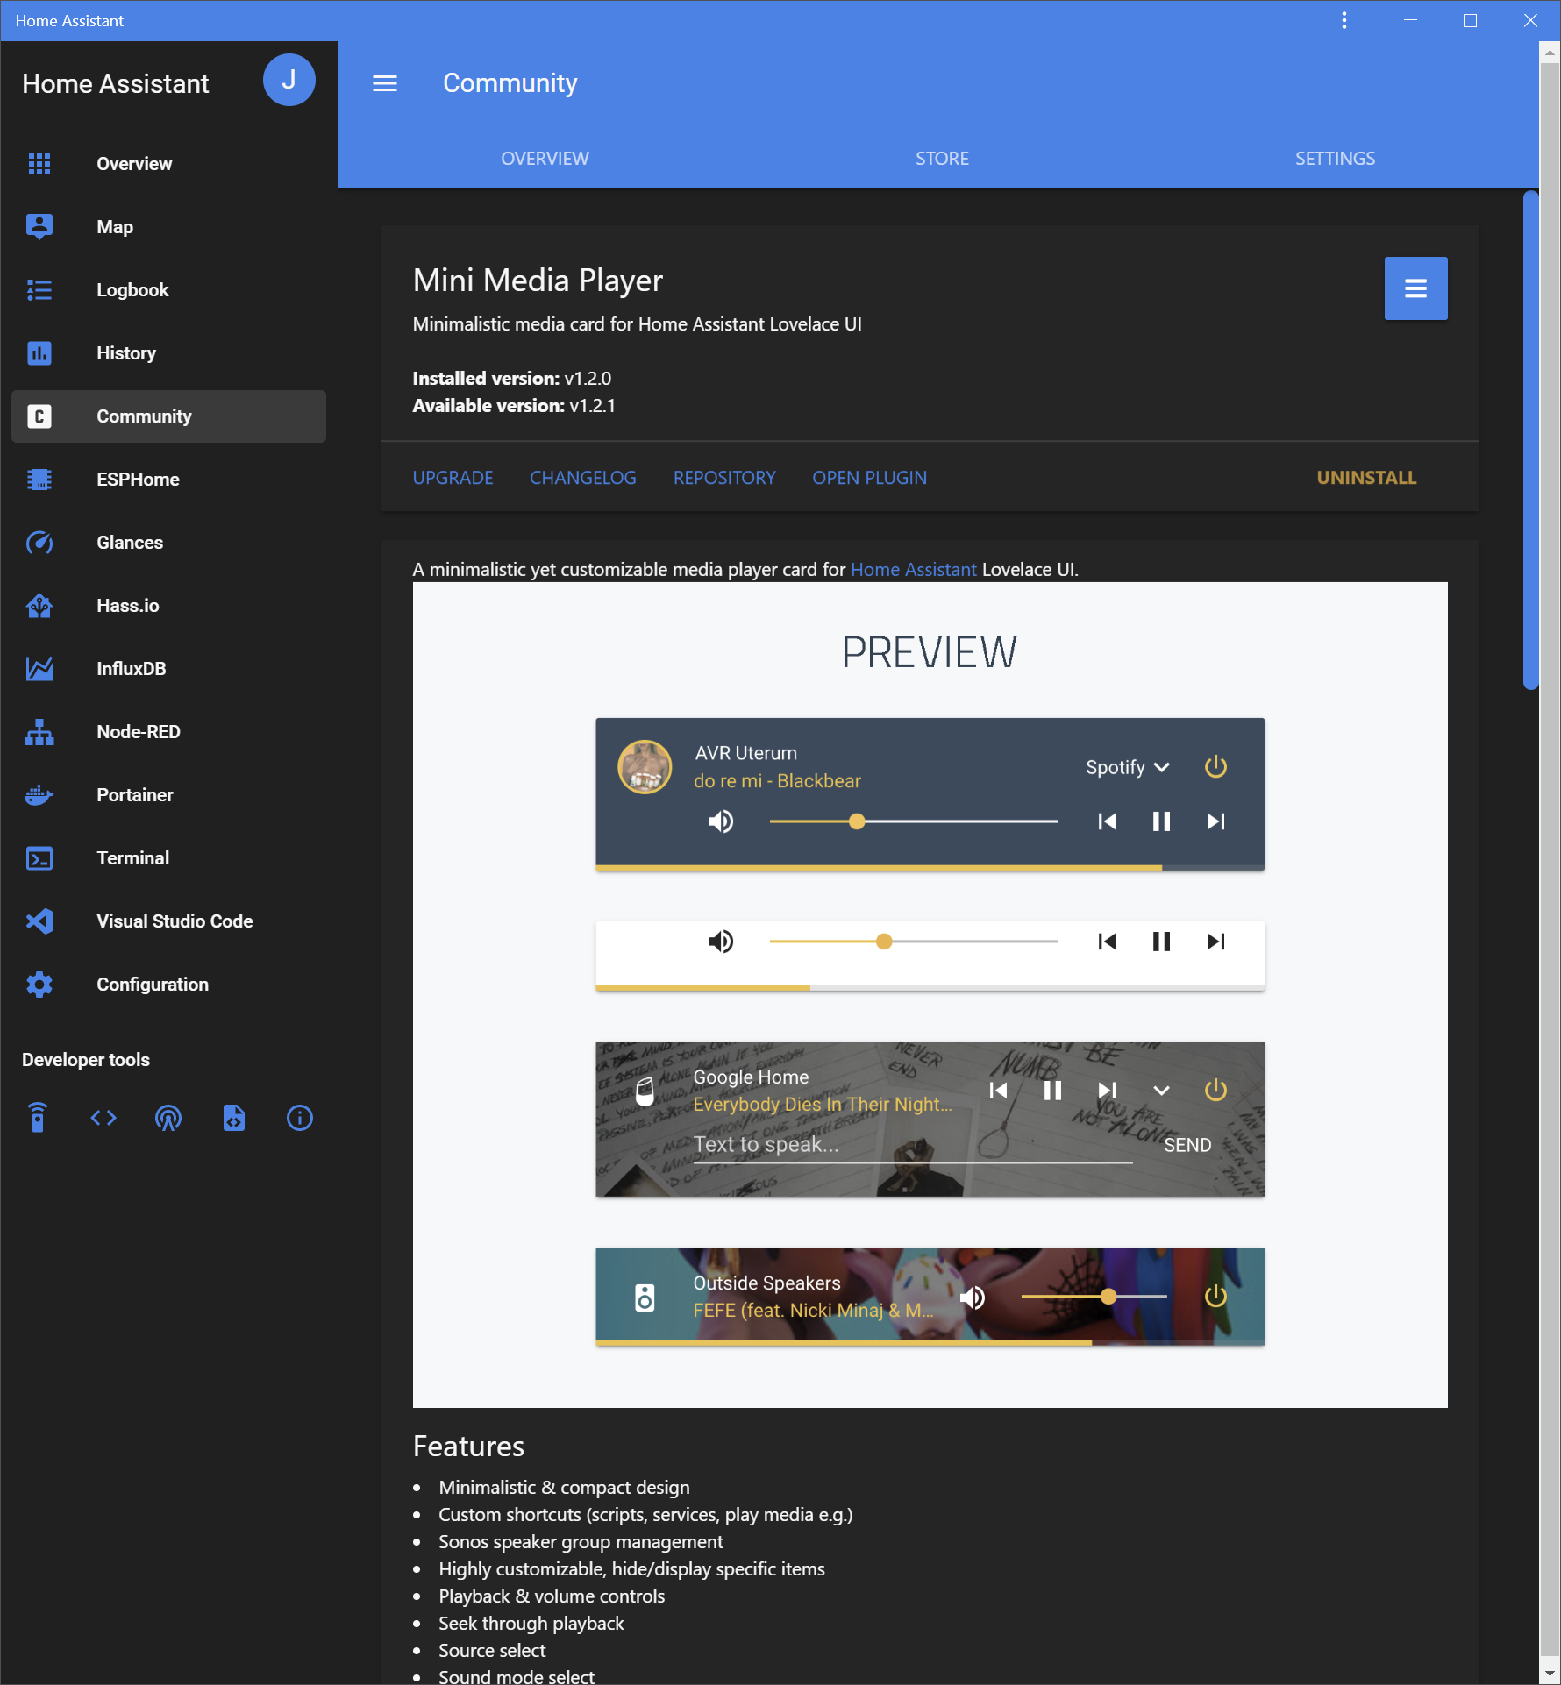The image size is (1561, 1685).
Task: Open the Mini Media Player card menu button
Action: pos(1415,288)
